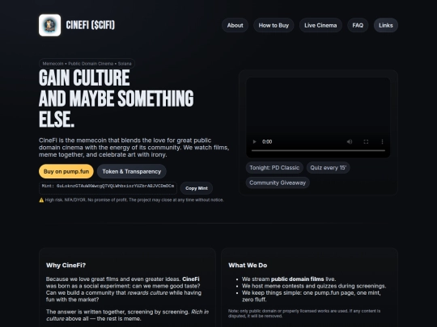
Task: Open the About nav item
Action: (235, 25)
